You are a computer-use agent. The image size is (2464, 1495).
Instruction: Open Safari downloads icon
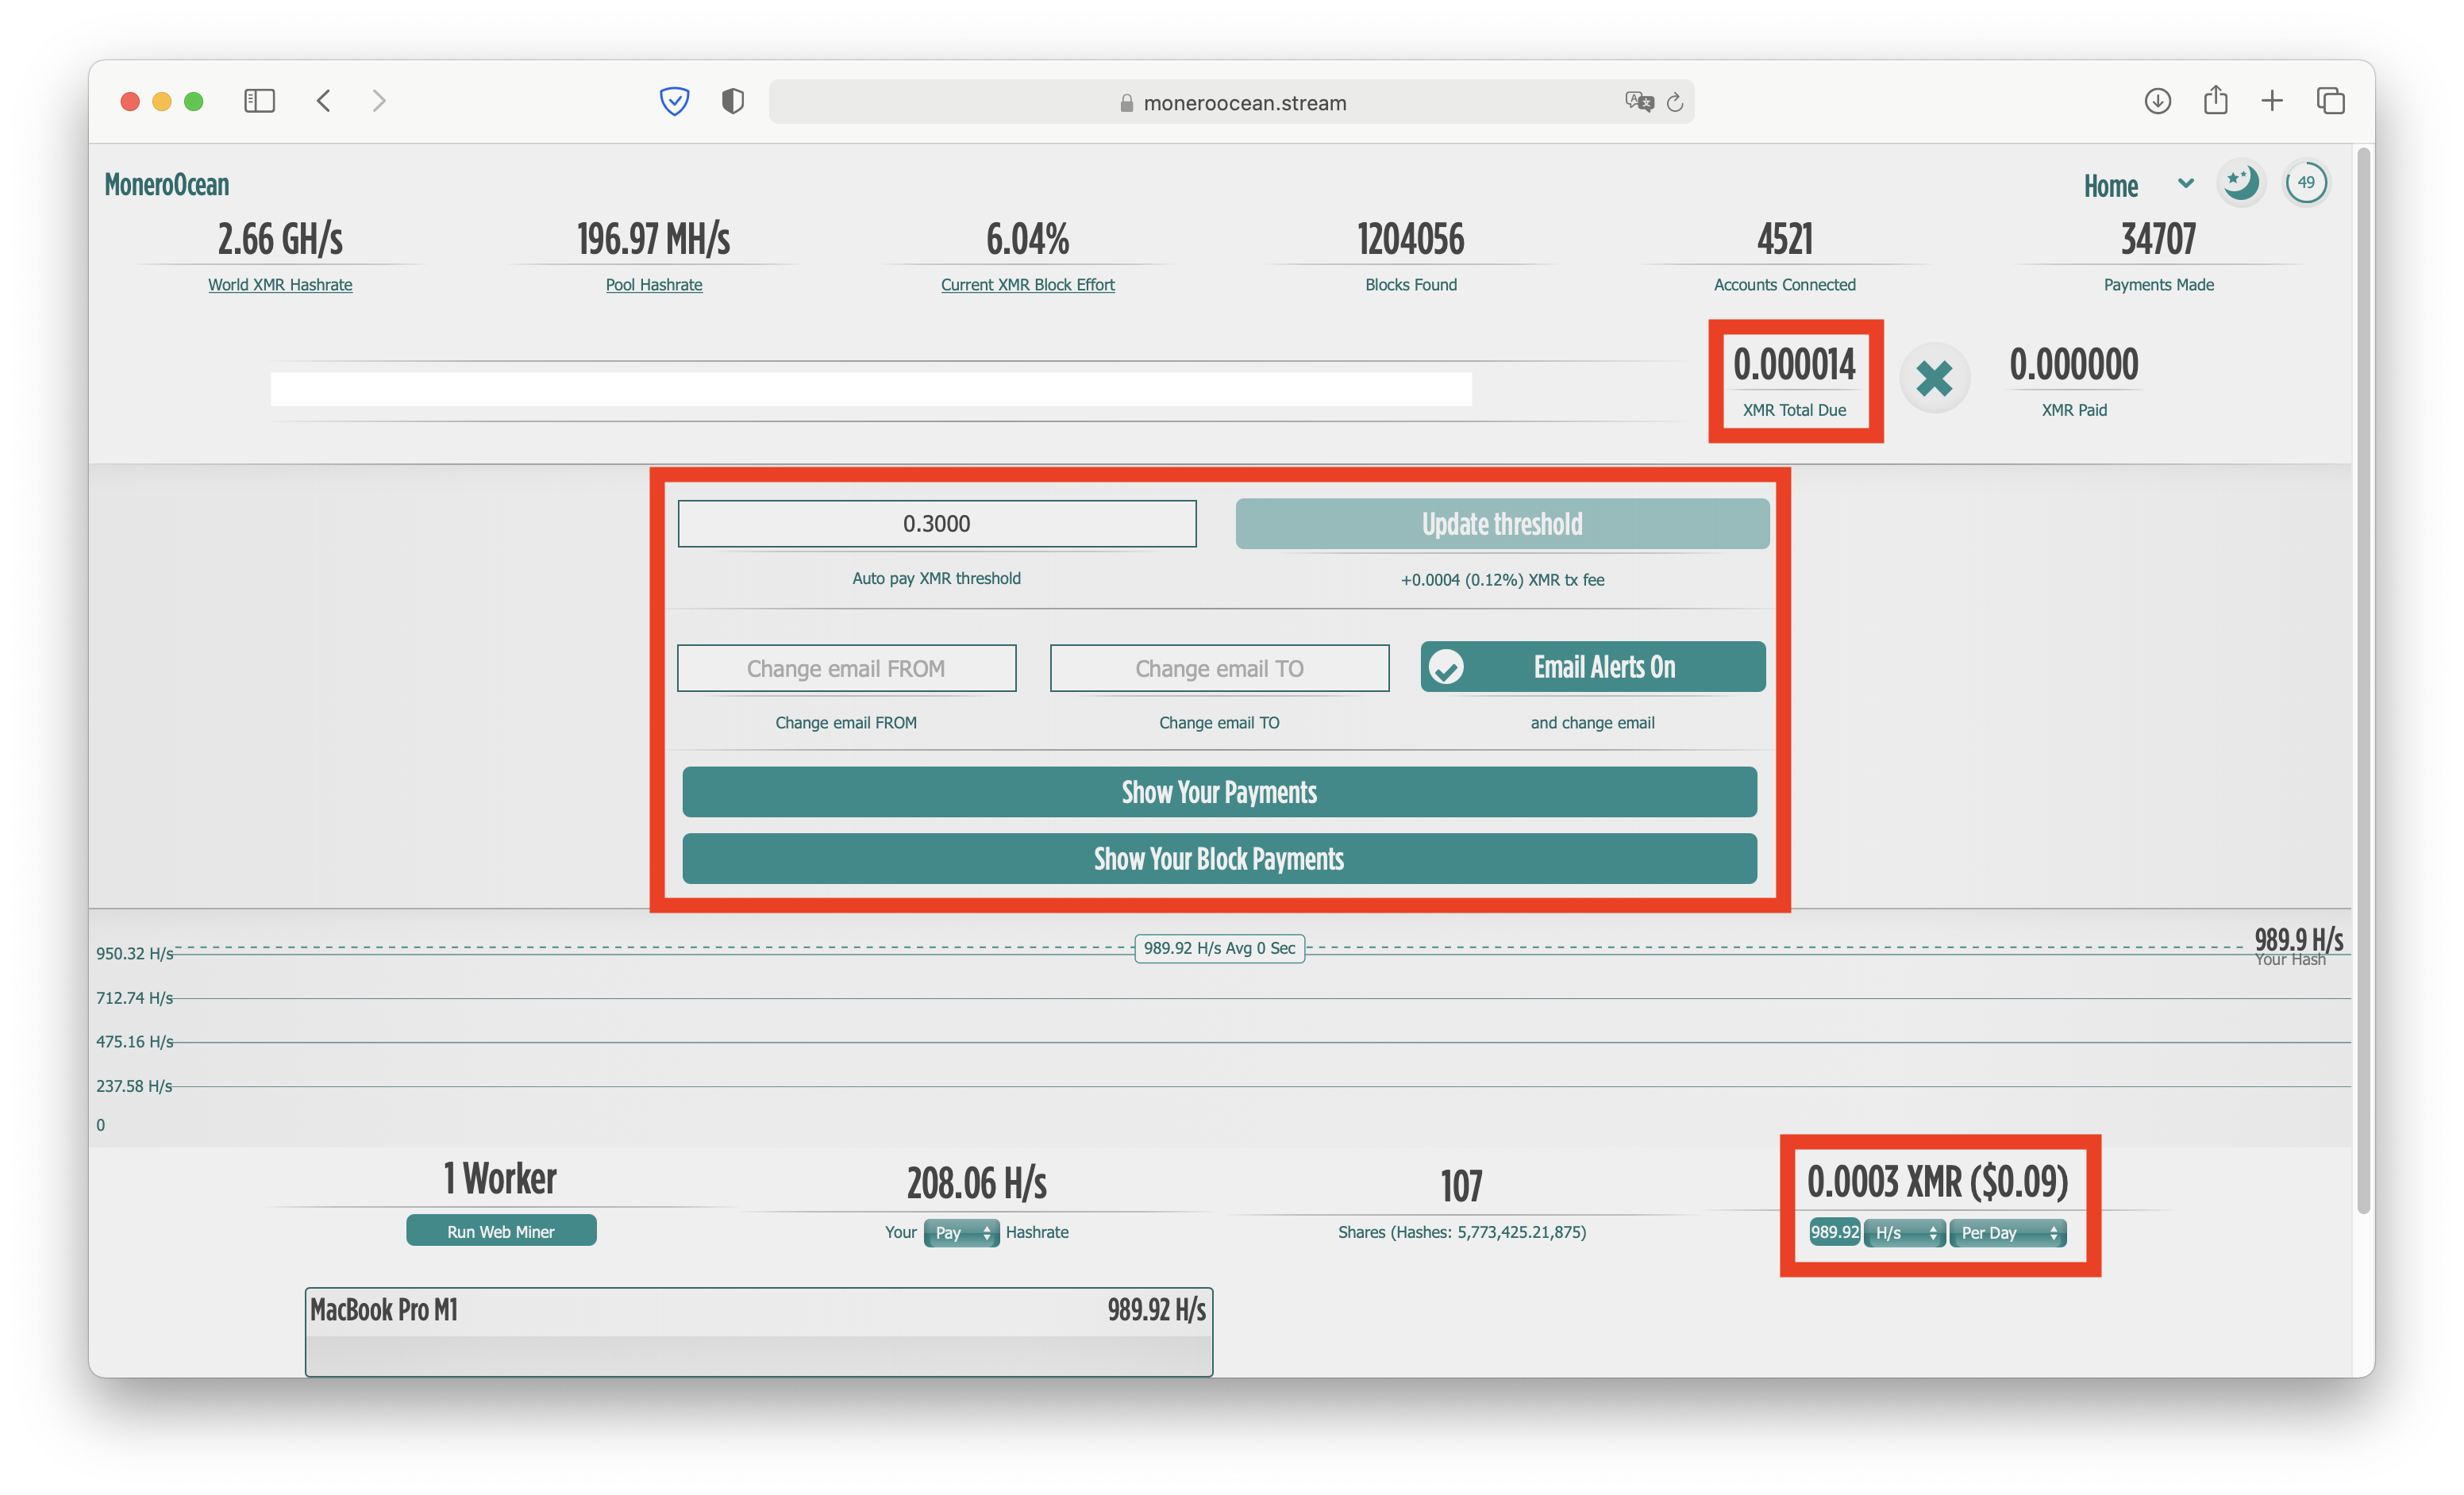[2157, 101]
